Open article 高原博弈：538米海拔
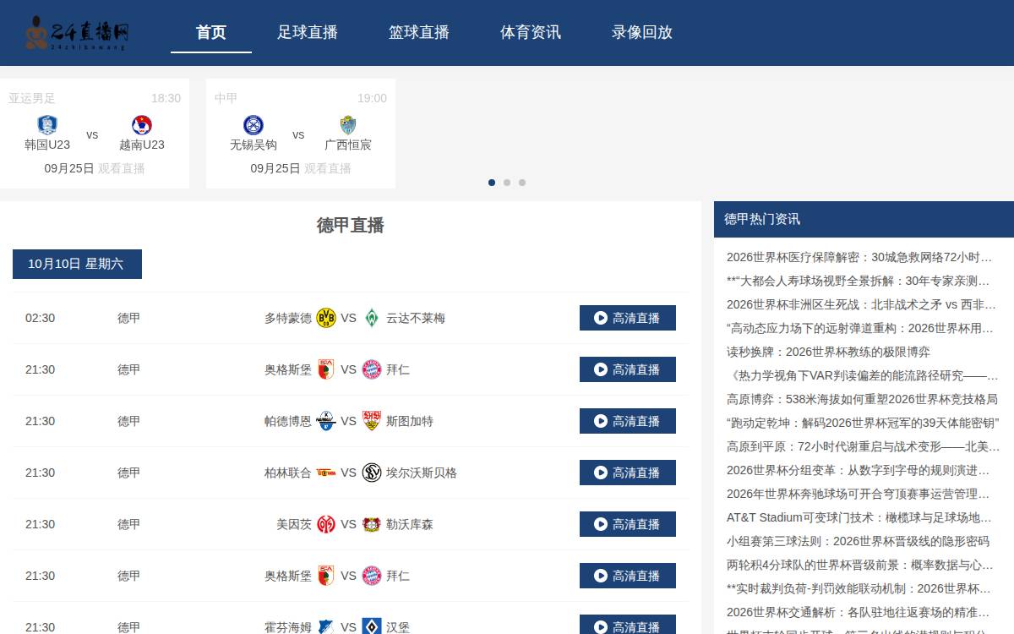 [x=862, y=399]
